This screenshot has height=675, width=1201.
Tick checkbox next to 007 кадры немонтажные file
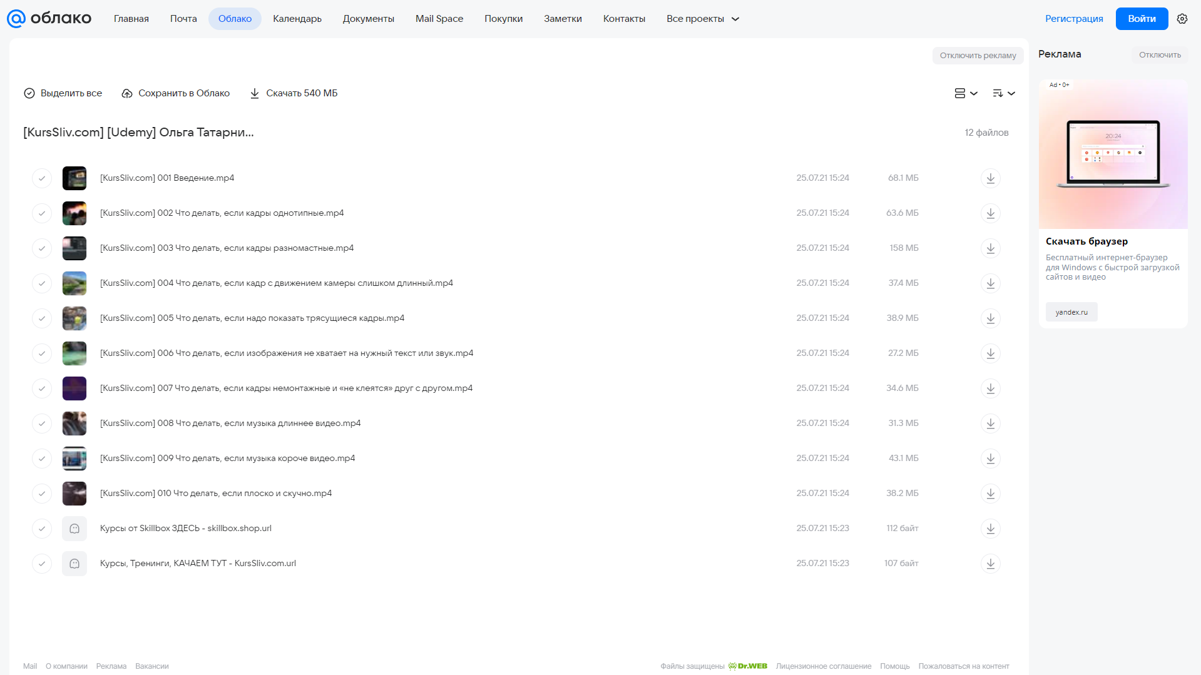[x=42, y=388]
